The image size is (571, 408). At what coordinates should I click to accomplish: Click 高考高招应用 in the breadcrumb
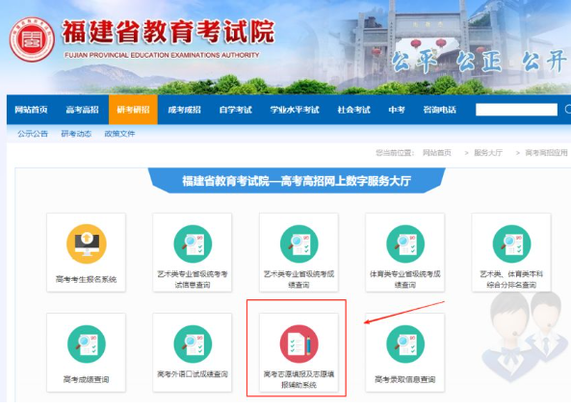coord(546,153)
